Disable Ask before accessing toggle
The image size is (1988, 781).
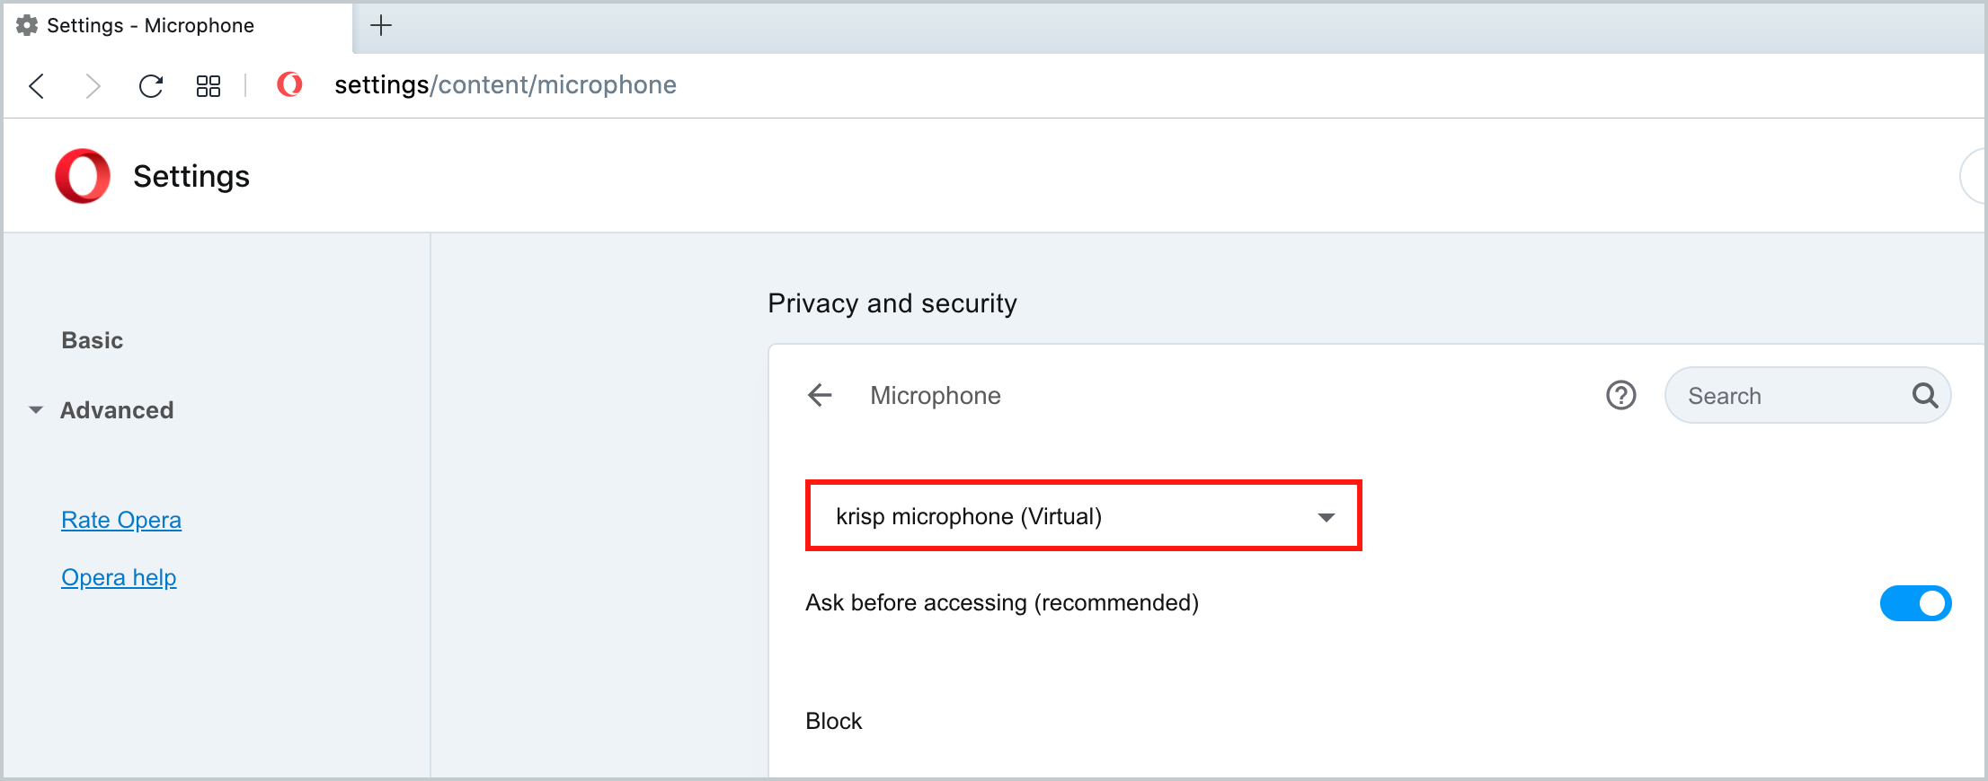tap(1914, 603)
